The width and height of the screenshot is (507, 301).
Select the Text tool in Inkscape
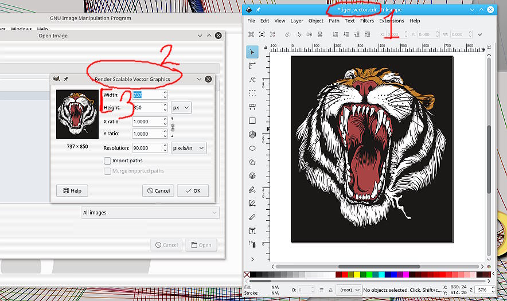point(252,230)
